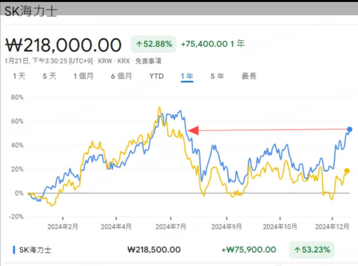Click the 60% y-axis label

(17, 121)
